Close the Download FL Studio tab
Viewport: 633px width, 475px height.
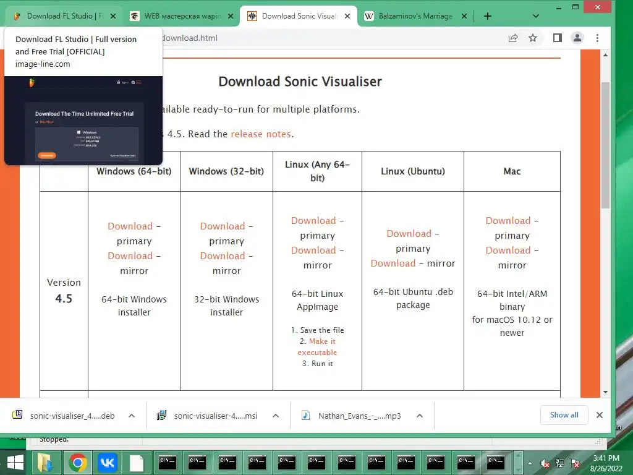click(113, 16)
